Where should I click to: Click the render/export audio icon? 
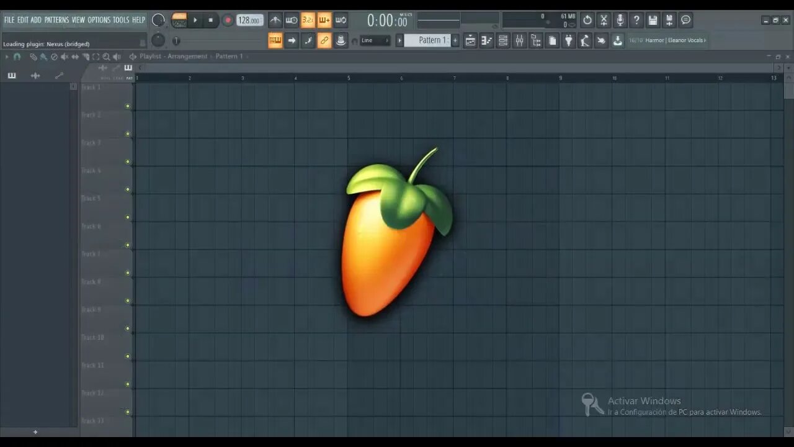pyautogui.click(x=669, y=20)
